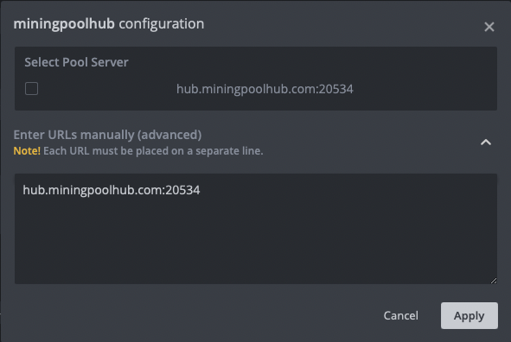Click the empty square box in Pool Server row
The width and height of the screenshot is (511, 342).
point(32,88)
